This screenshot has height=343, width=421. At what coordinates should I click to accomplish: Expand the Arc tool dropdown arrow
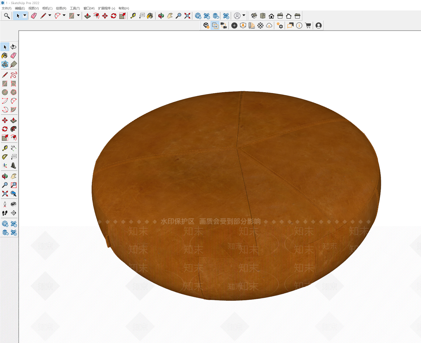(x=64, y=16)
